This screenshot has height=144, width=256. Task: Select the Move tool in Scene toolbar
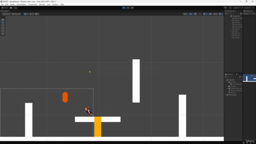pos(3,22)
